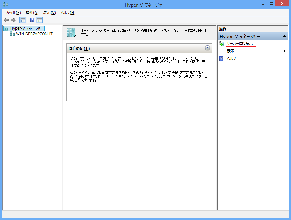
Task: Select WIN-DFR7VFGONHT server in tree
Action: pos(34,34)
